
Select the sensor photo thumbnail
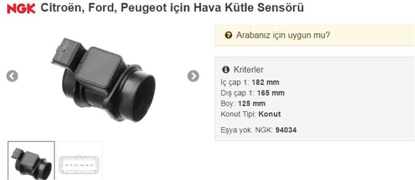click(31, 160)
